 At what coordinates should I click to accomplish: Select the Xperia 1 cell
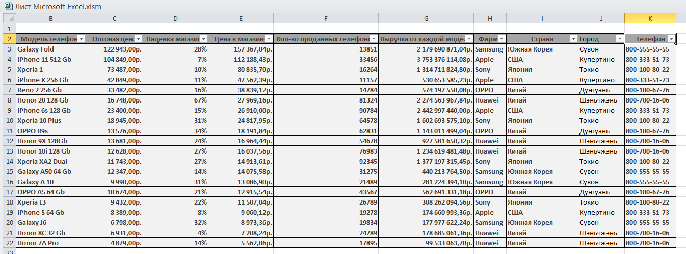click(51, 69)
